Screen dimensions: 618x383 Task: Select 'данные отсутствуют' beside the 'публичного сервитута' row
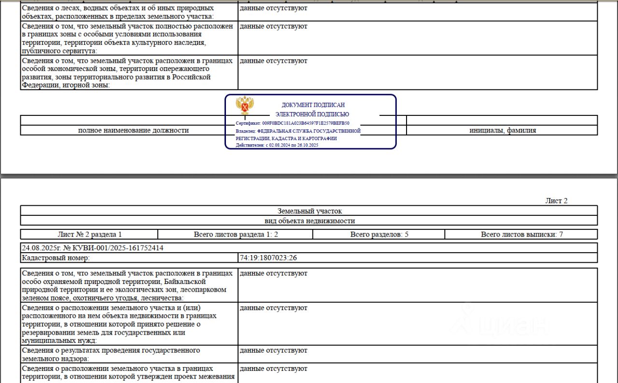(x=273, y=26)
